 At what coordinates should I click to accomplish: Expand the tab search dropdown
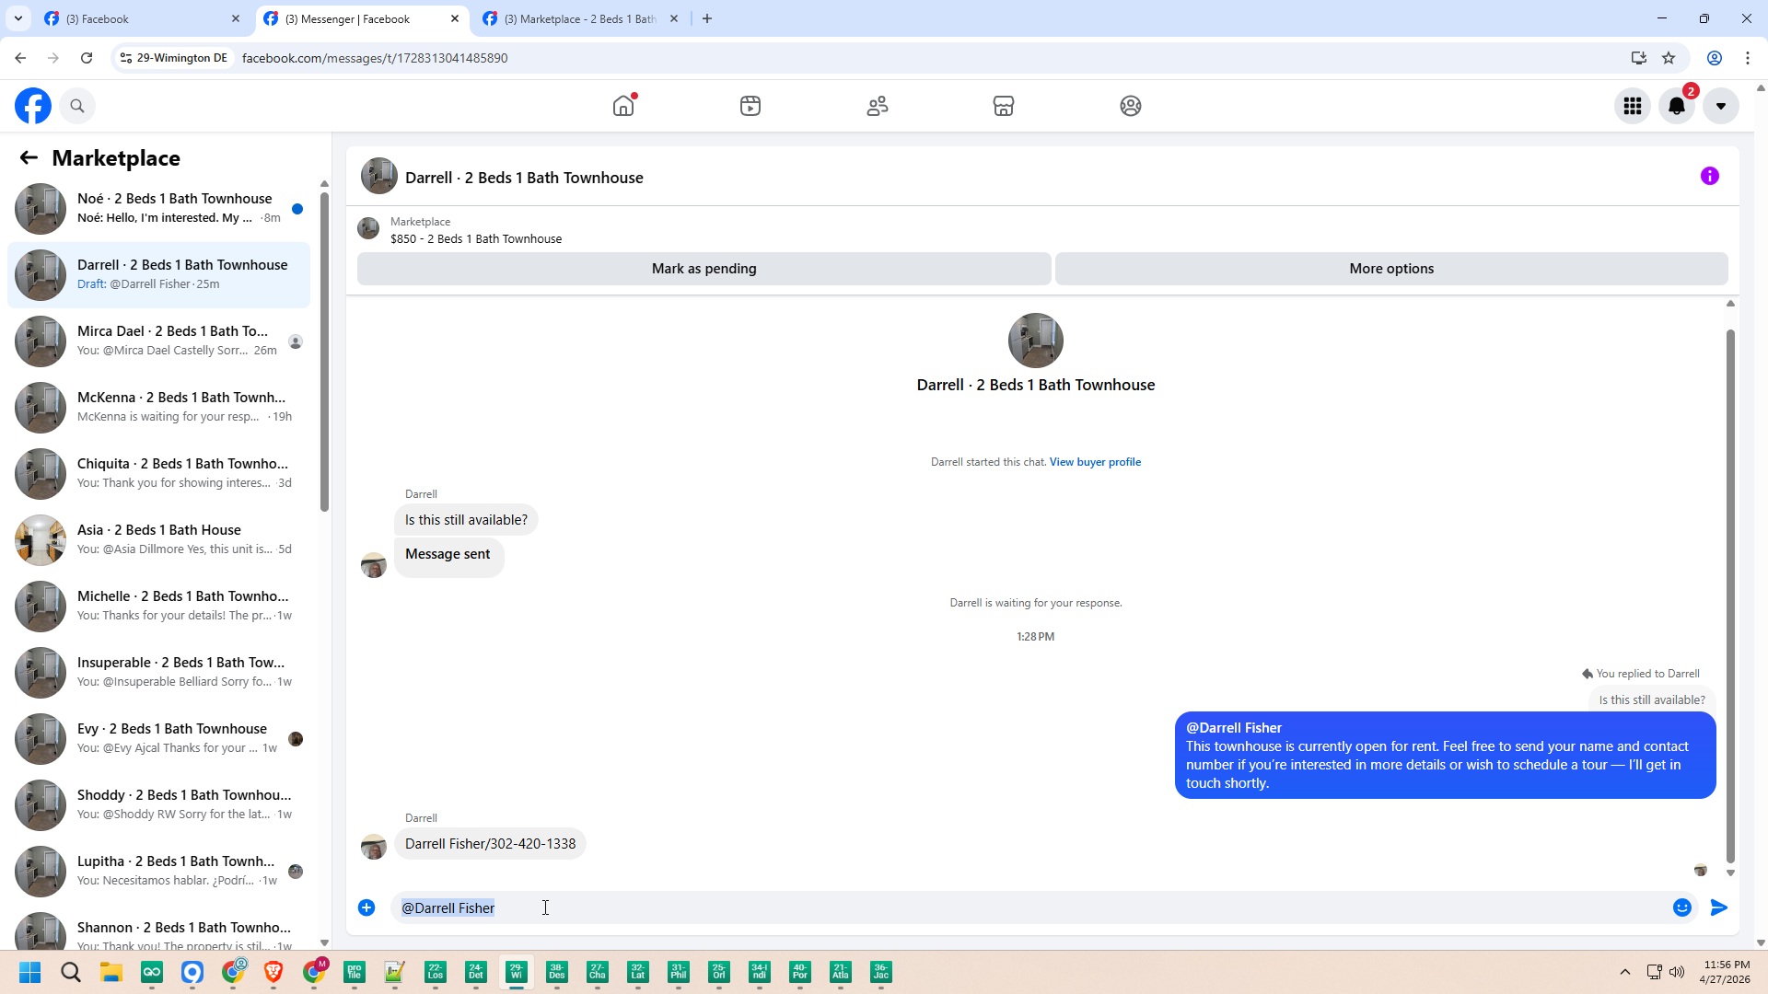[x=18, y=18]
